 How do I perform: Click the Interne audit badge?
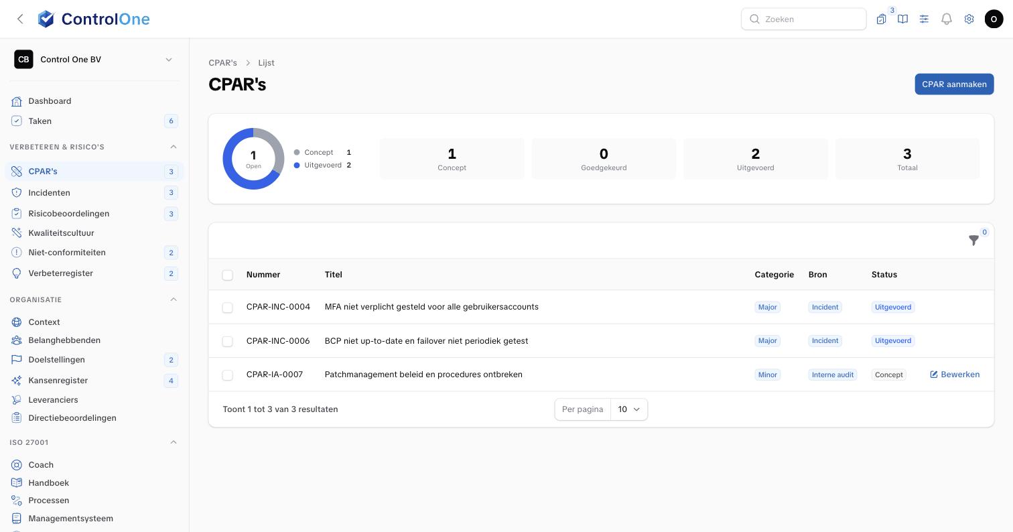click(x=832, y=375)
